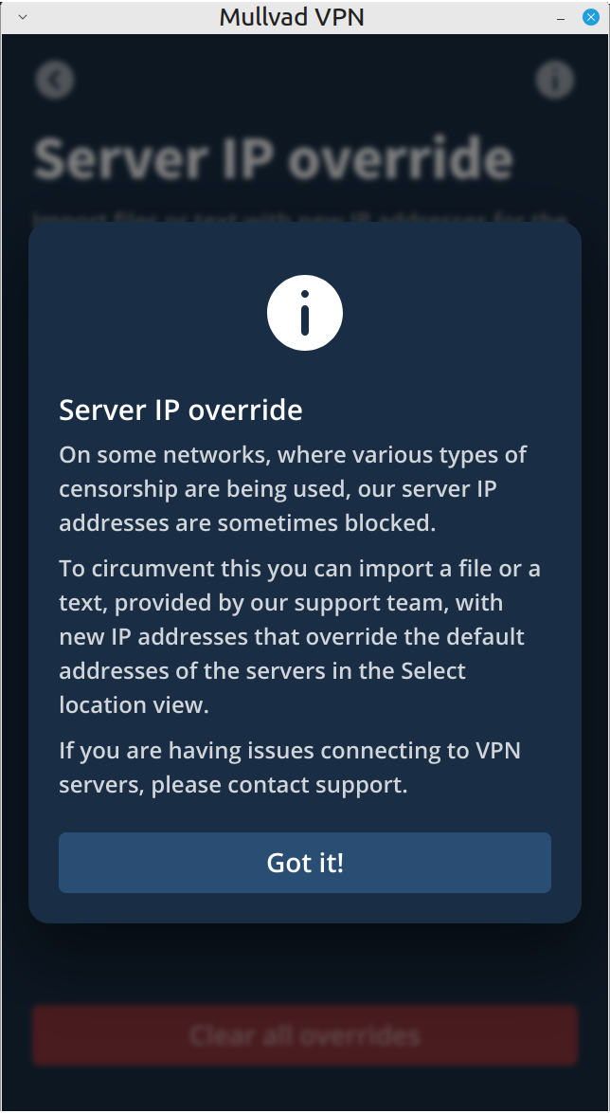
Task: Close the Mullvad VPN window
Action: click(591, 17)
